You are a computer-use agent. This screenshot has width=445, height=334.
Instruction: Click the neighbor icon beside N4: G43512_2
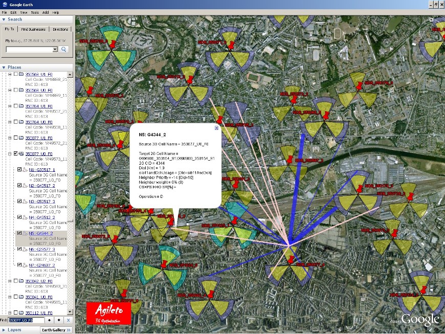point(26,217)
